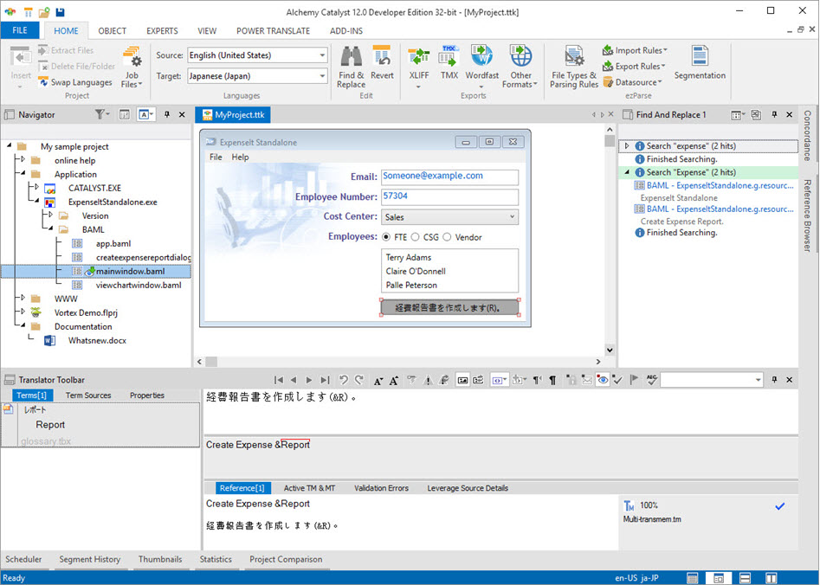Click the Find & Replace binoculars icon
The height and width of the screenshot is (585, 820).
(351, 56)
